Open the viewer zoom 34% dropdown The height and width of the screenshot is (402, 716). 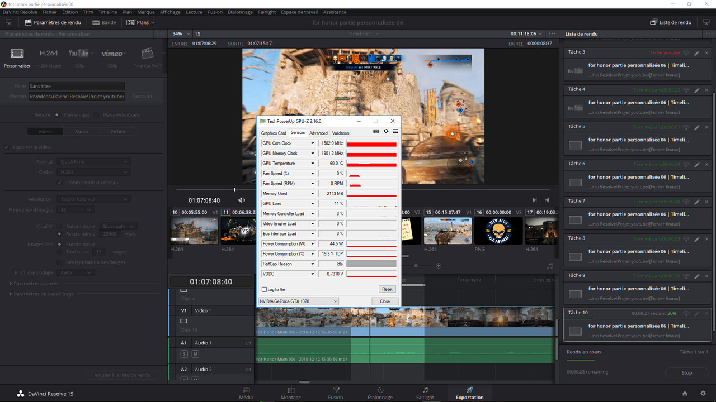pos(181,33)
